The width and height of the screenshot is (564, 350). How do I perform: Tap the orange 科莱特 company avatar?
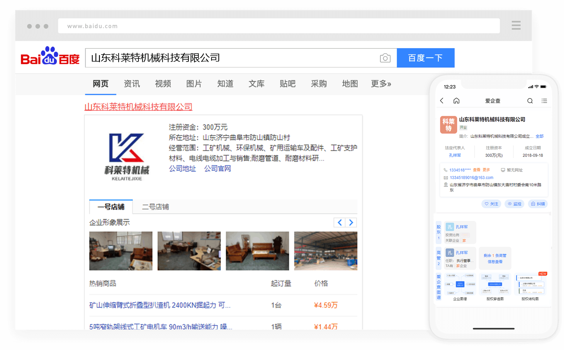coord(449,125)
